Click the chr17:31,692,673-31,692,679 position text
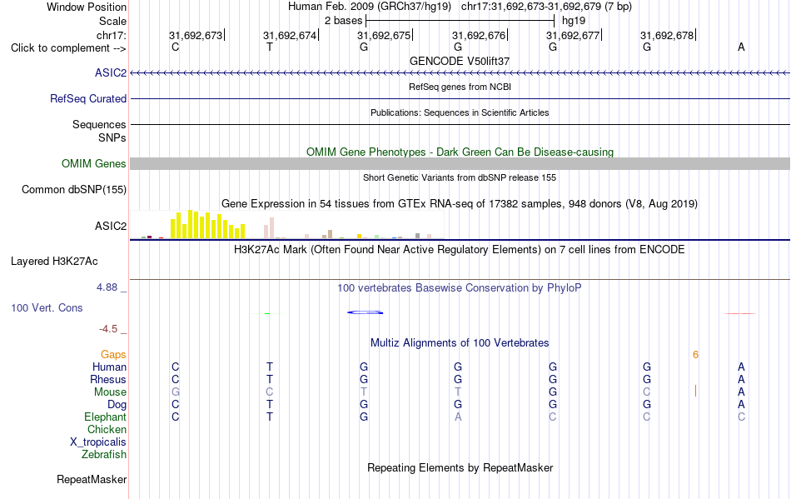This screenshot has height=499, width=791. [x=546, y=7]
